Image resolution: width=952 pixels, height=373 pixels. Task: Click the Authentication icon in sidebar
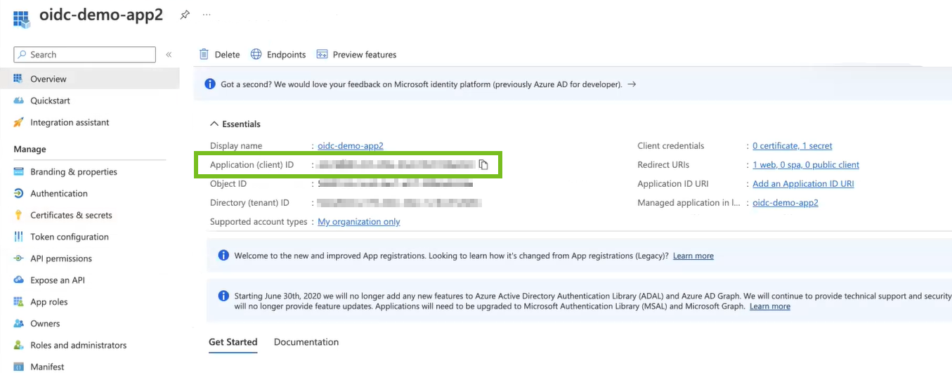tap(18, 193)
